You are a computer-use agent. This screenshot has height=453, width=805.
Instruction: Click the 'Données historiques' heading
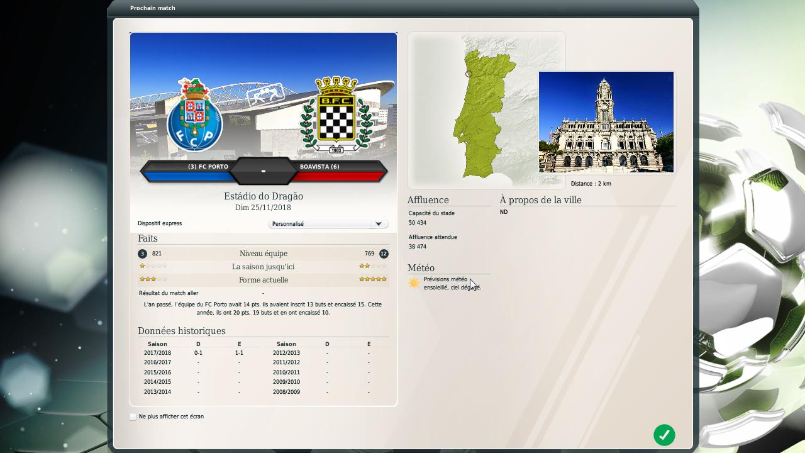click(182, 331)
